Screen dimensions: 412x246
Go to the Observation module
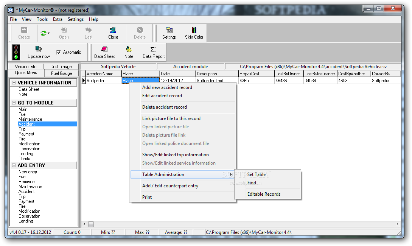coord(30,149)
